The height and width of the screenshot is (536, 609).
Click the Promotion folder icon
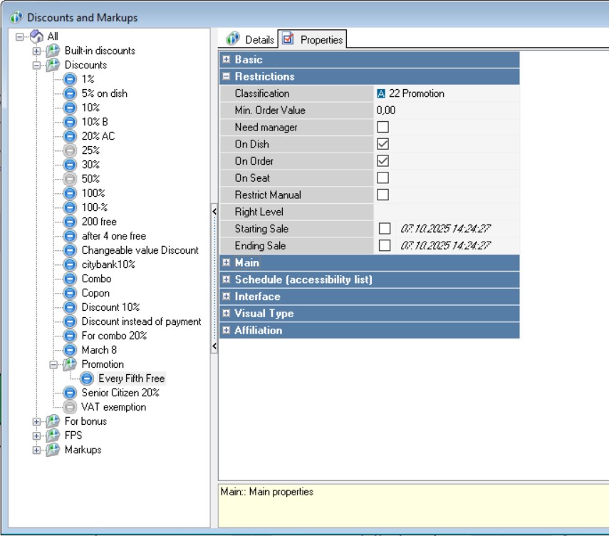[x=70, y=364]
